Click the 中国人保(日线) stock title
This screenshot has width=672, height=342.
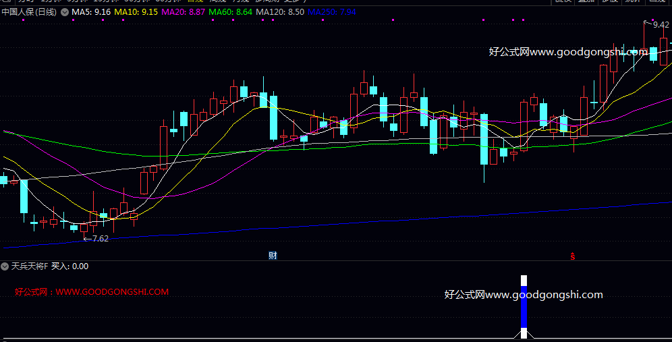click(x=29, y=12)
